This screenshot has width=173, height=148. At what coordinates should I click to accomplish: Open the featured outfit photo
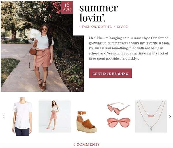pyautogui.click(x=42, y=47)
